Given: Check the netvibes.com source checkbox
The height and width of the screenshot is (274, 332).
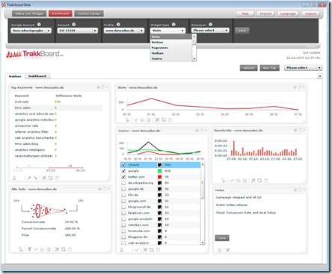Looking at the screenshot, I should coord(123,225).
